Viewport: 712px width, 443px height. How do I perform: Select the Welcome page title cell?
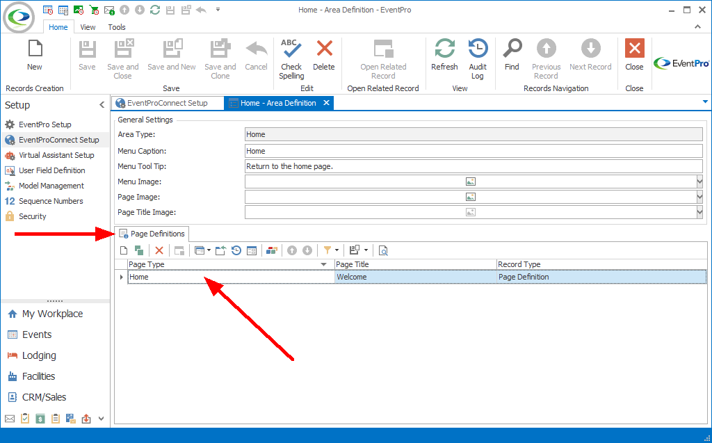coord(416,277)
